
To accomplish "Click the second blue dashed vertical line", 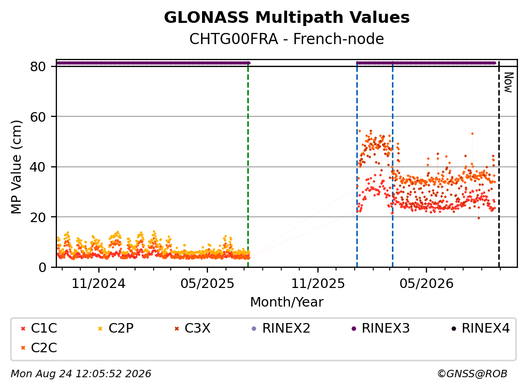I will 392,165.
